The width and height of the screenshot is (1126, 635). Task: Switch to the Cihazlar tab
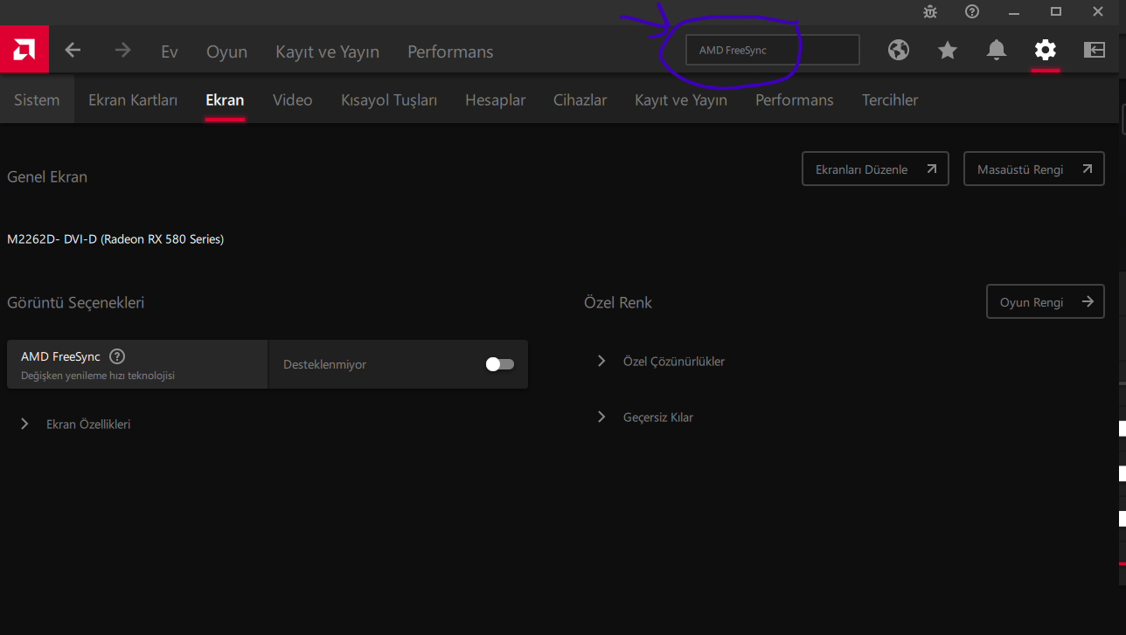[x=580, y=100]
